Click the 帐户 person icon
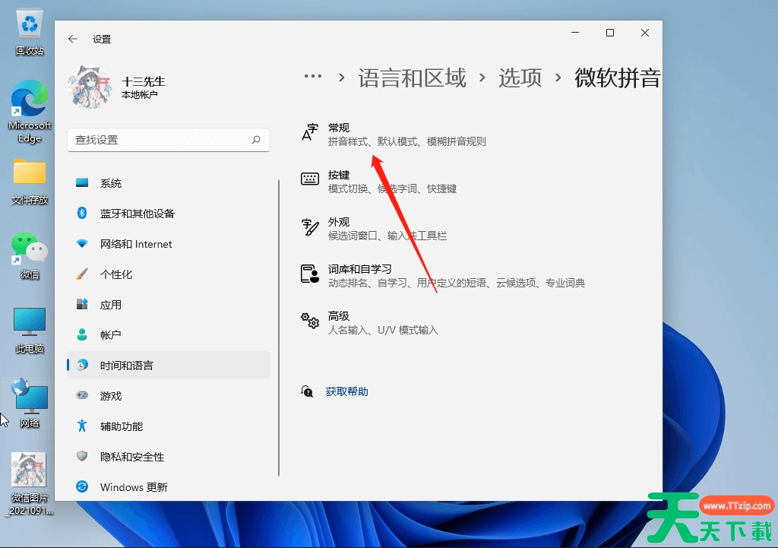778x548 pixels. [82, 334]
